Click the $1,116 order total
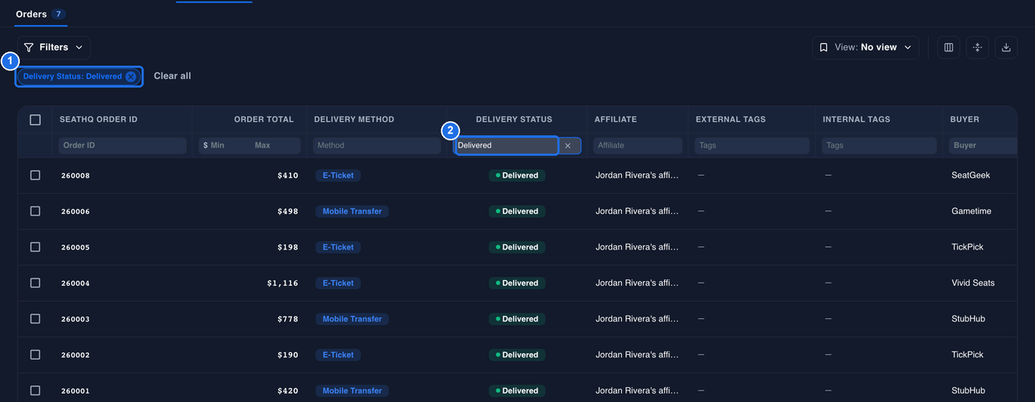 coord(283,283)
